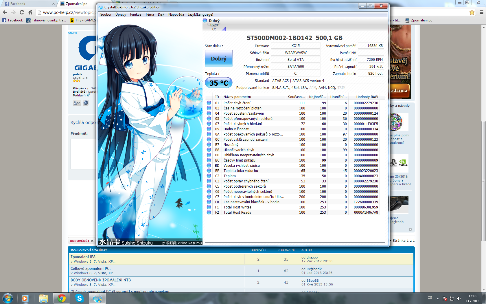Click the Chrome back arrow button

pyautogui.click(x=5, y=12)
